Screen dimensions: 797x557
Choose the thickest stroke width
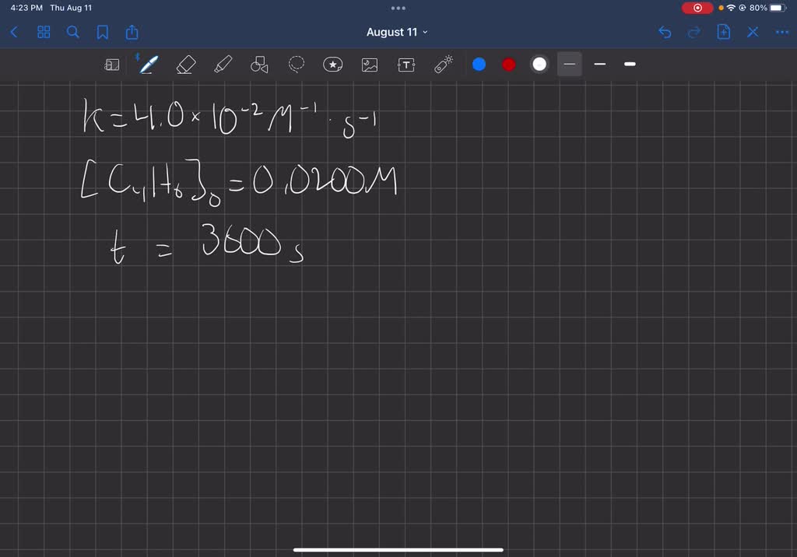point(630,65)
